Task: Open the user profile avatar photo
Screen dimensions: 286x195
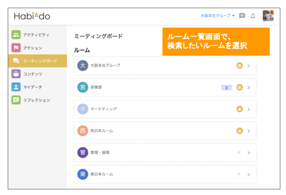Action: click(268, 16)
